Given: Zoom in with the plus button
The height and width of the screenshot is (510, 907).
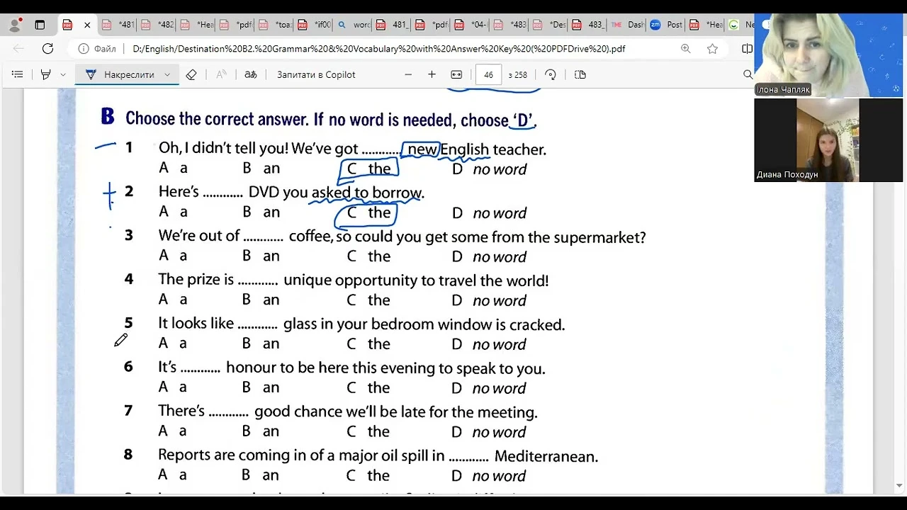Looking at the screenshot, I should (432, 74).
